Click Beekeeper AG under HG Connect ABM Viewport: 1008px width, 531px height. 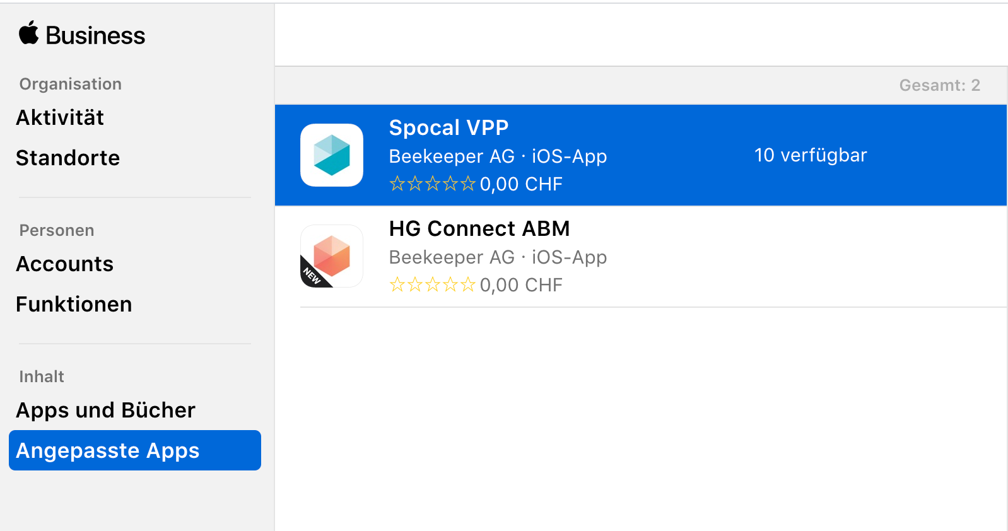452,257
